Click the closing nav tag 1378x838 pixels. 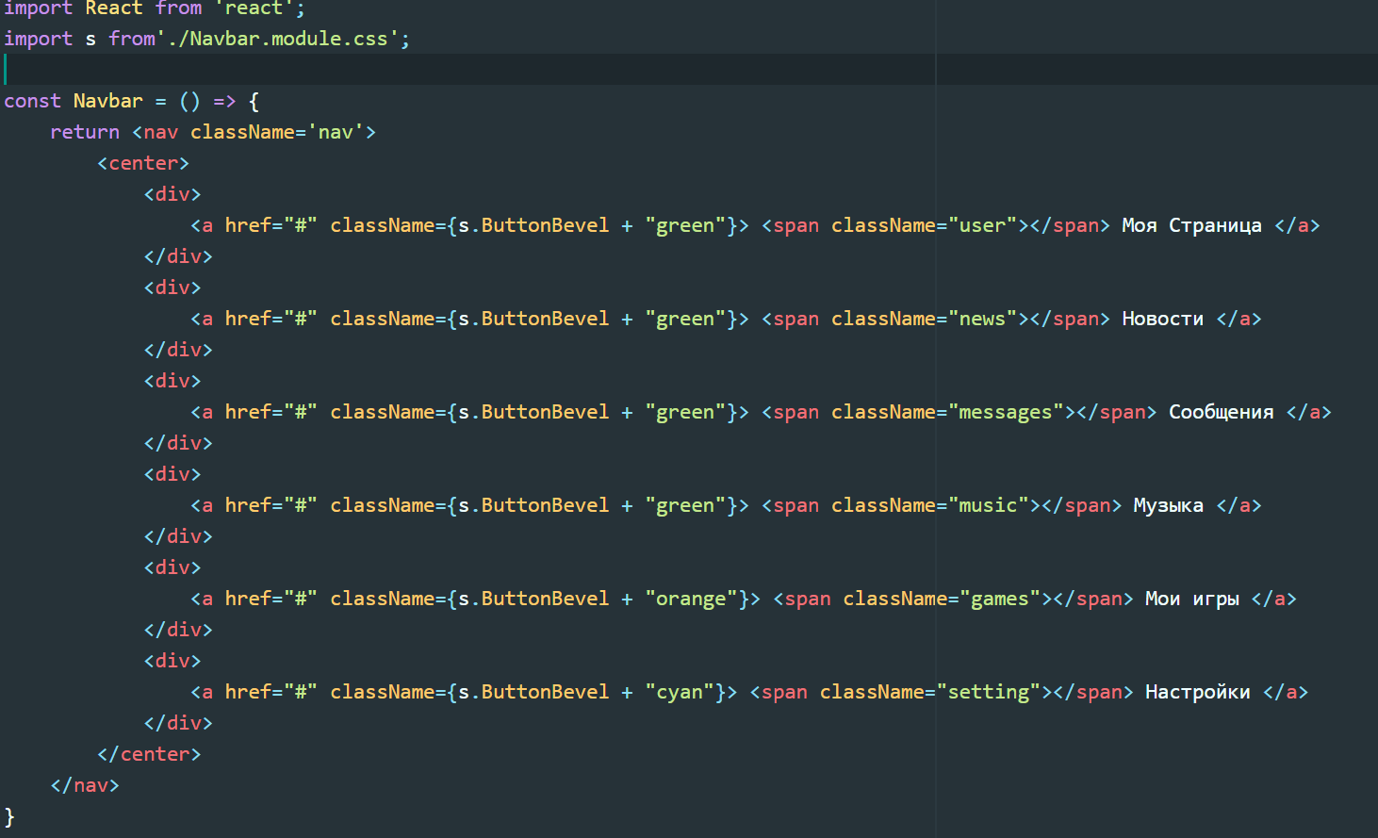[x=85, y=785]
